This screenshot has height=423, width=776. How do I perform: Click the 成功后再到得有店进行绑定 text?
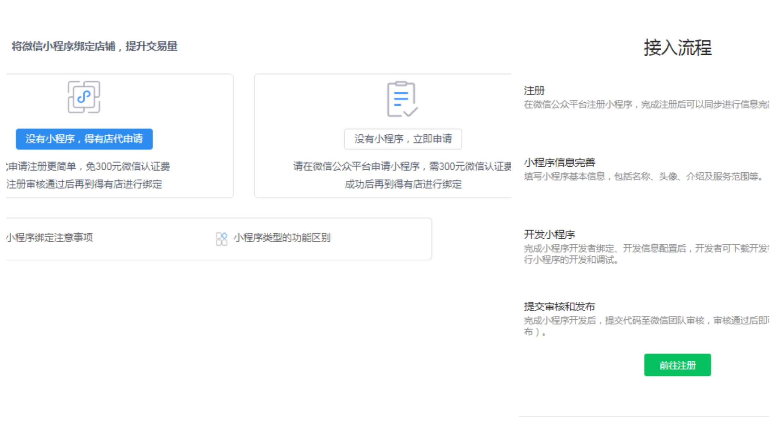coord(403,184)
